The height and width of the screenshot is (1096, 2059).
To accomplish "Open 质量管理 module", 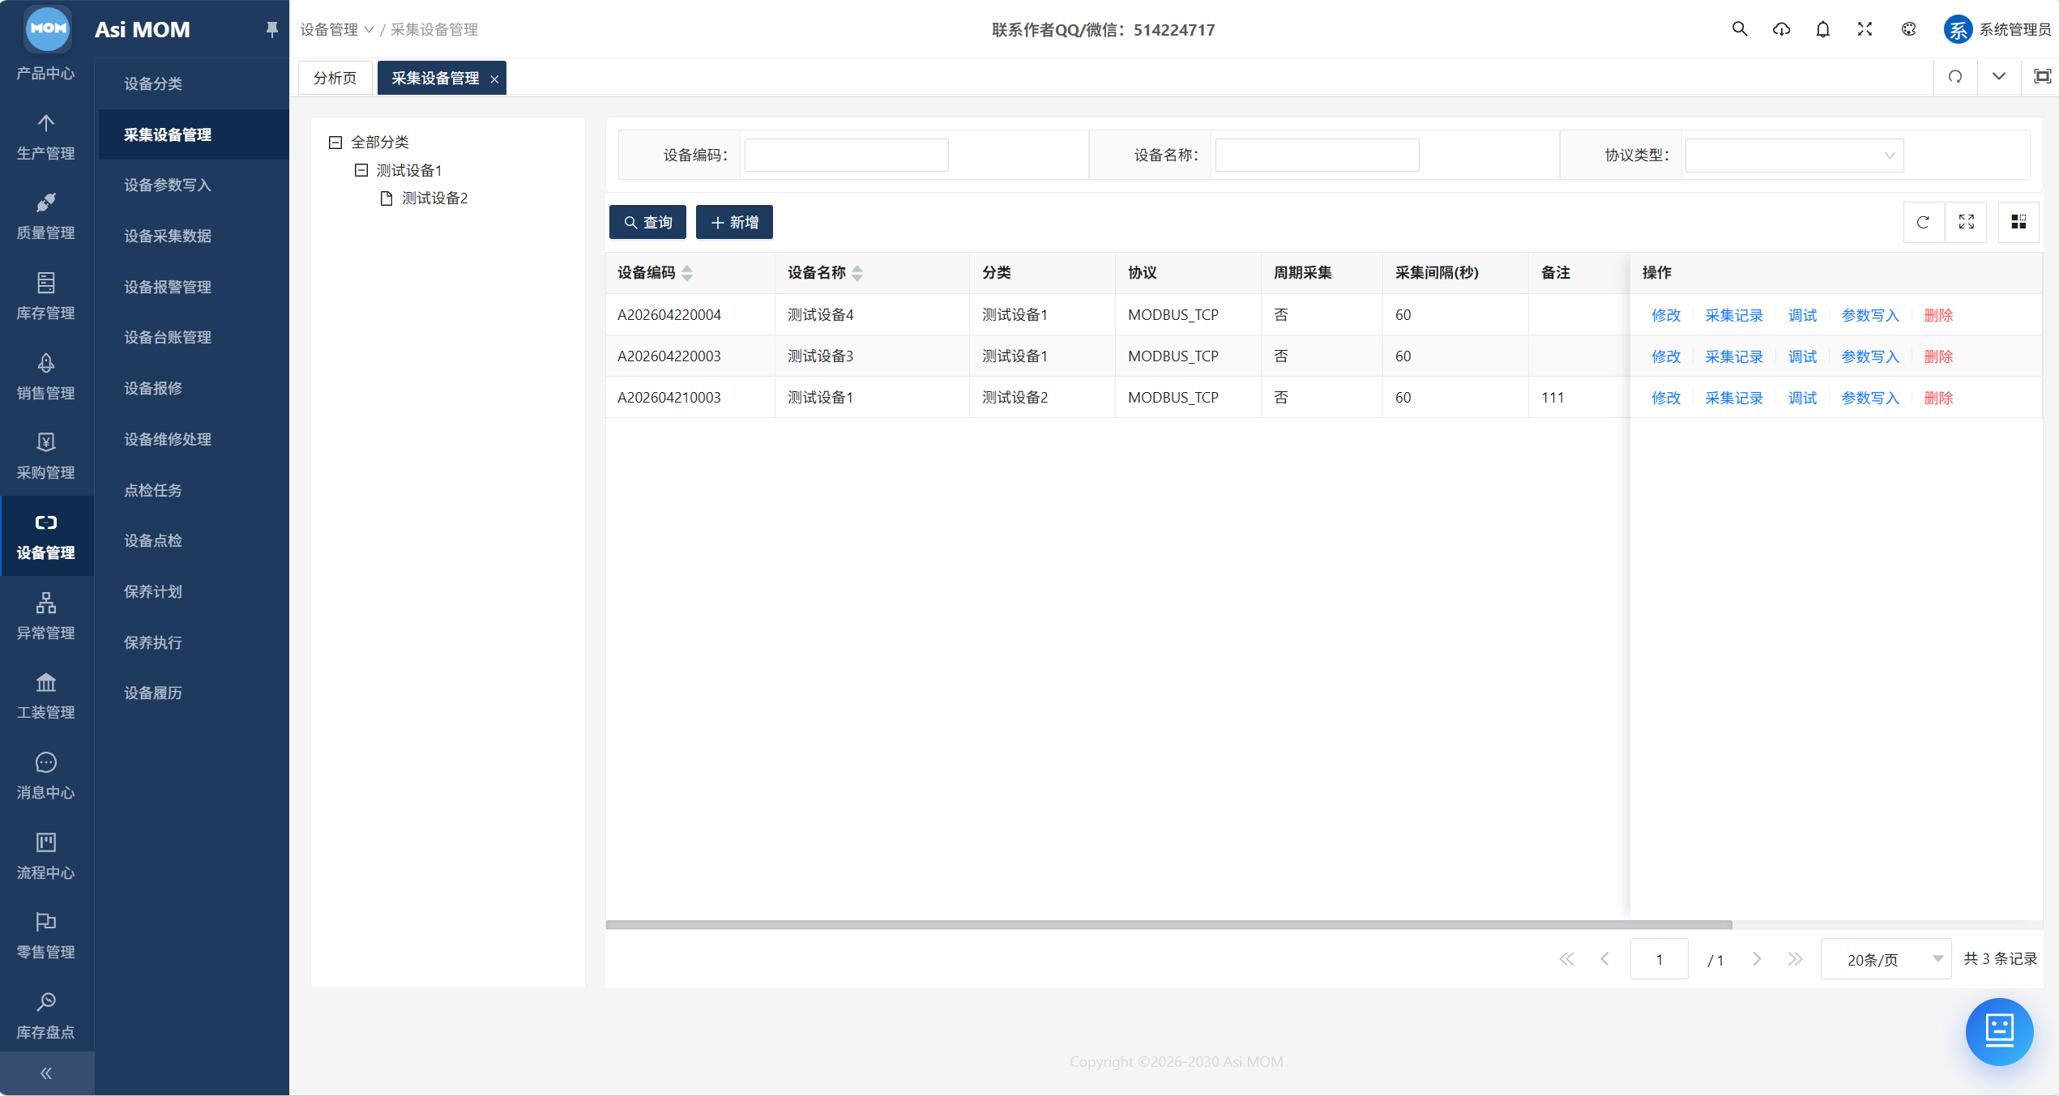I will [x=46, y=217].
